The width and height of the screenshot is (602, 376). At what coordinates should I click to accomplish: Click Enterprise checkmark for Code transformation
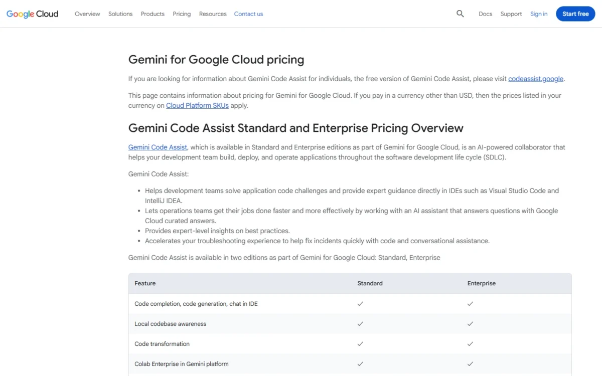470,344
